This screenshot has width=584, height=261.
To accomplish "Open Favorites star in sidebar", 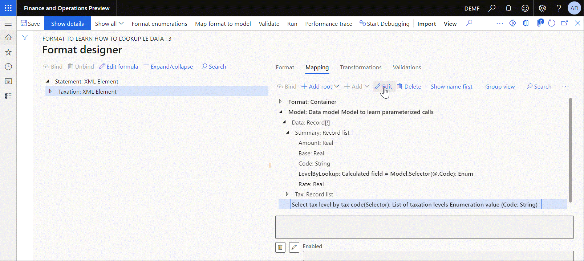I will tap(8, 52).
